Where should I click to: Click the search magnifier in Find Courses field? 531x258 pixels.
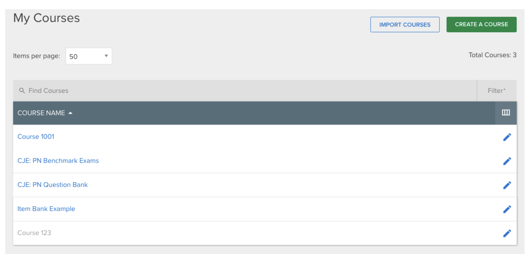(22, 90)
